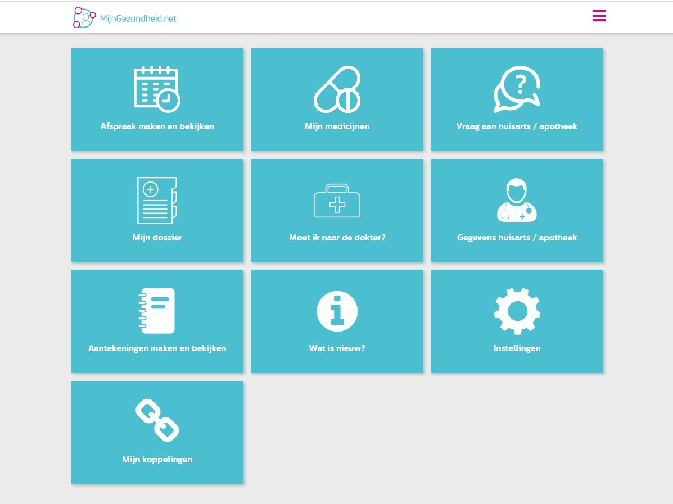Screen dimensions: 673x504
Task: Open the hamburger menu icon
Action: pyautogui.click(x=599, y=16)
